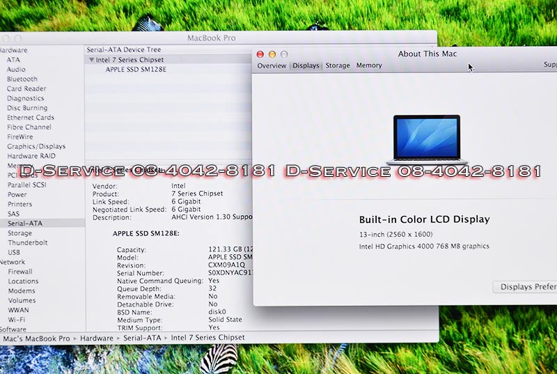Click the 'TRIM Support:' label
Screen dimensions: 557x374
click(x=140, y=327)
